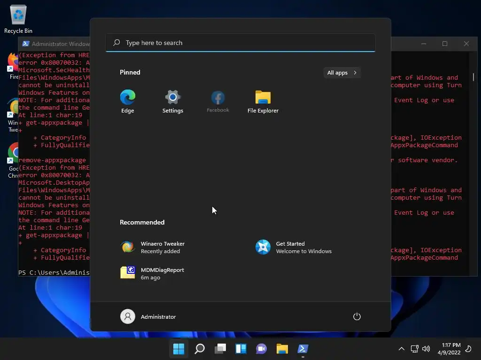481x360 pixels.
Task: Click the PowerShell window scrollbar thumb
Action: point(473,77)
